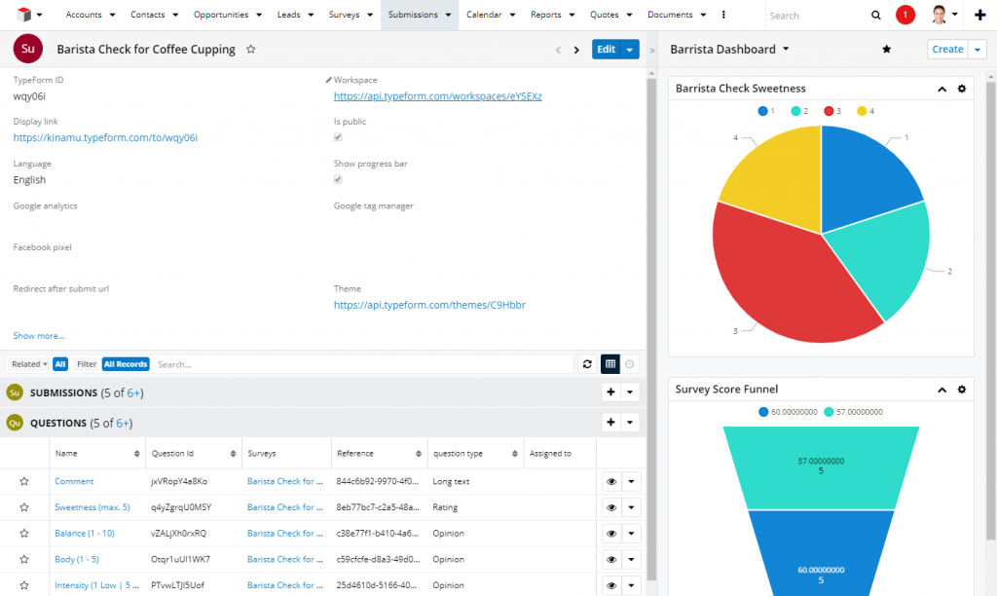Preview the Comment question row
The image size is (997, 596).
[611, 481]
